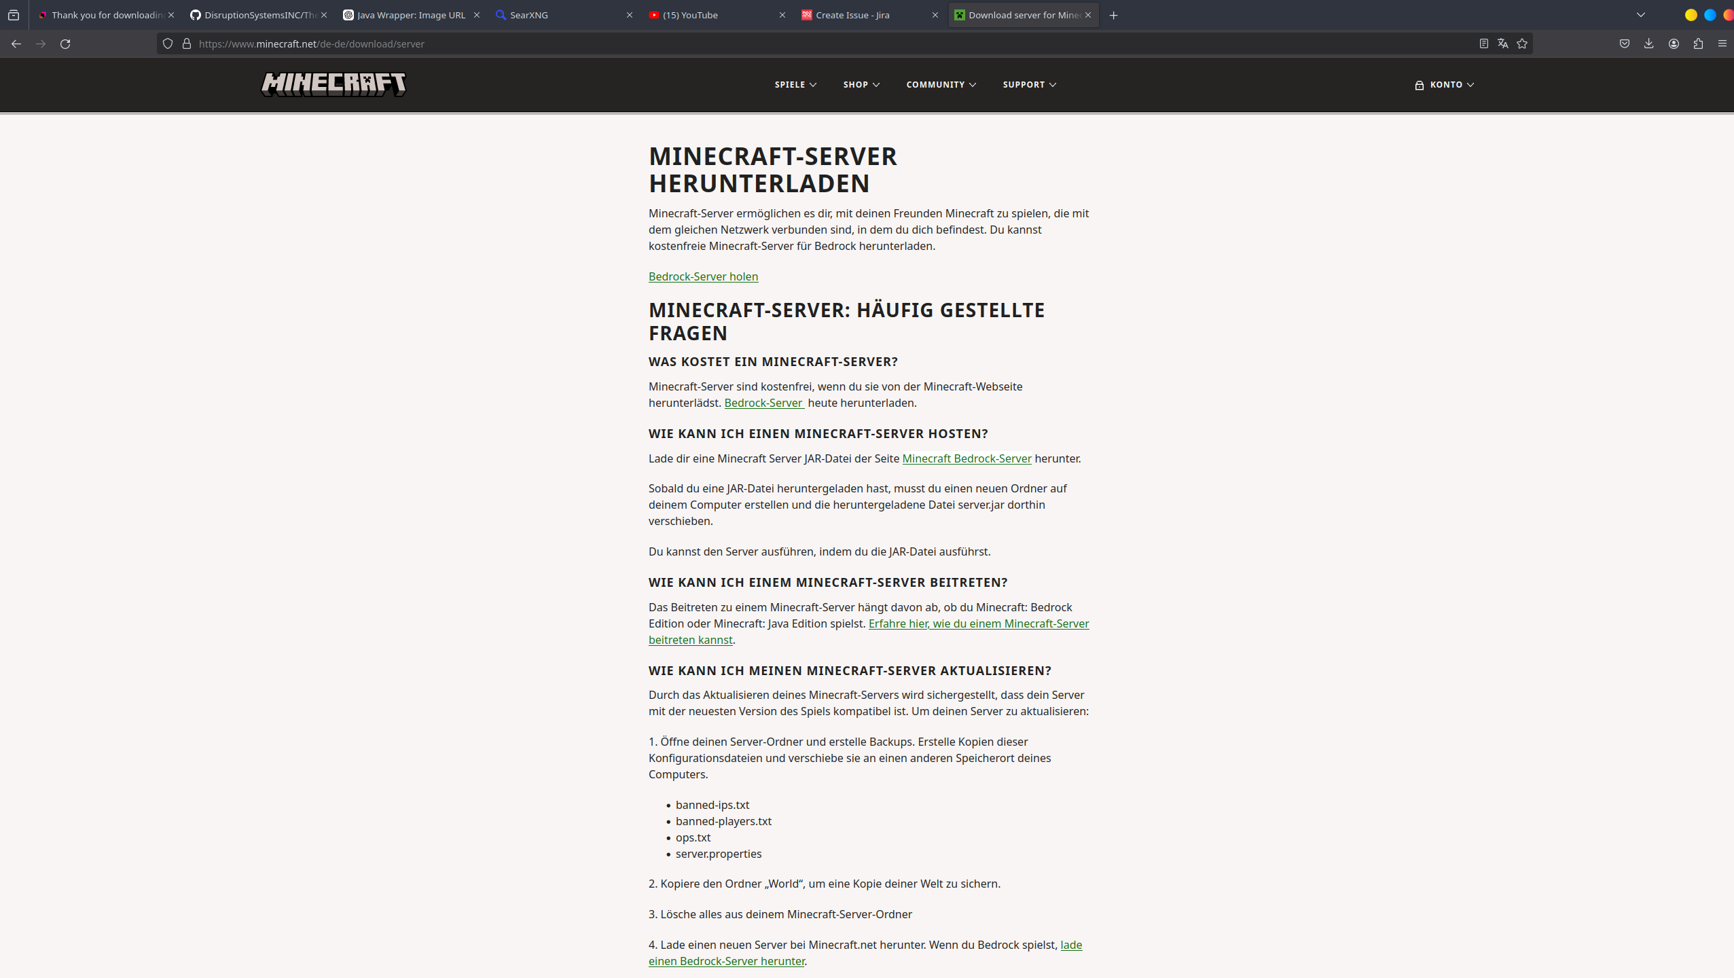Click the tracking protection shield icon
The width and height of the screenshot is (1734, 978).
click(168, 44)
